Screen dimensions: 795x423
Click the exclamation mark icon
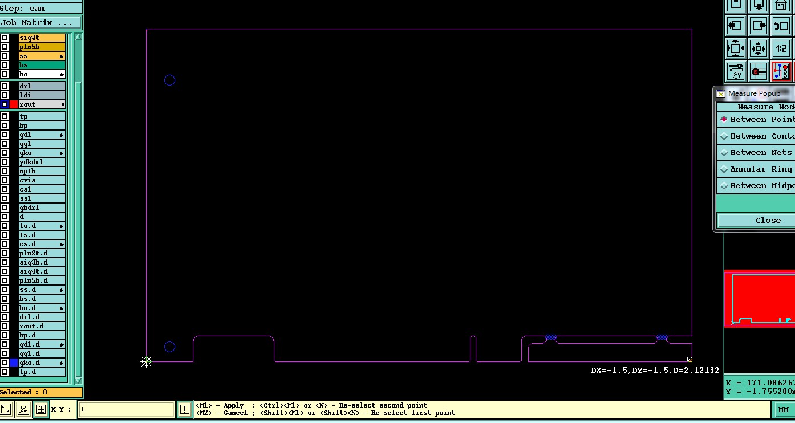185,409
